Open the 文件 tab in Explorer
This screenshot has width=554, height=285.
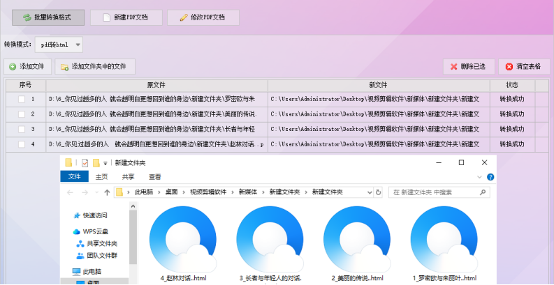coord(74,176)
